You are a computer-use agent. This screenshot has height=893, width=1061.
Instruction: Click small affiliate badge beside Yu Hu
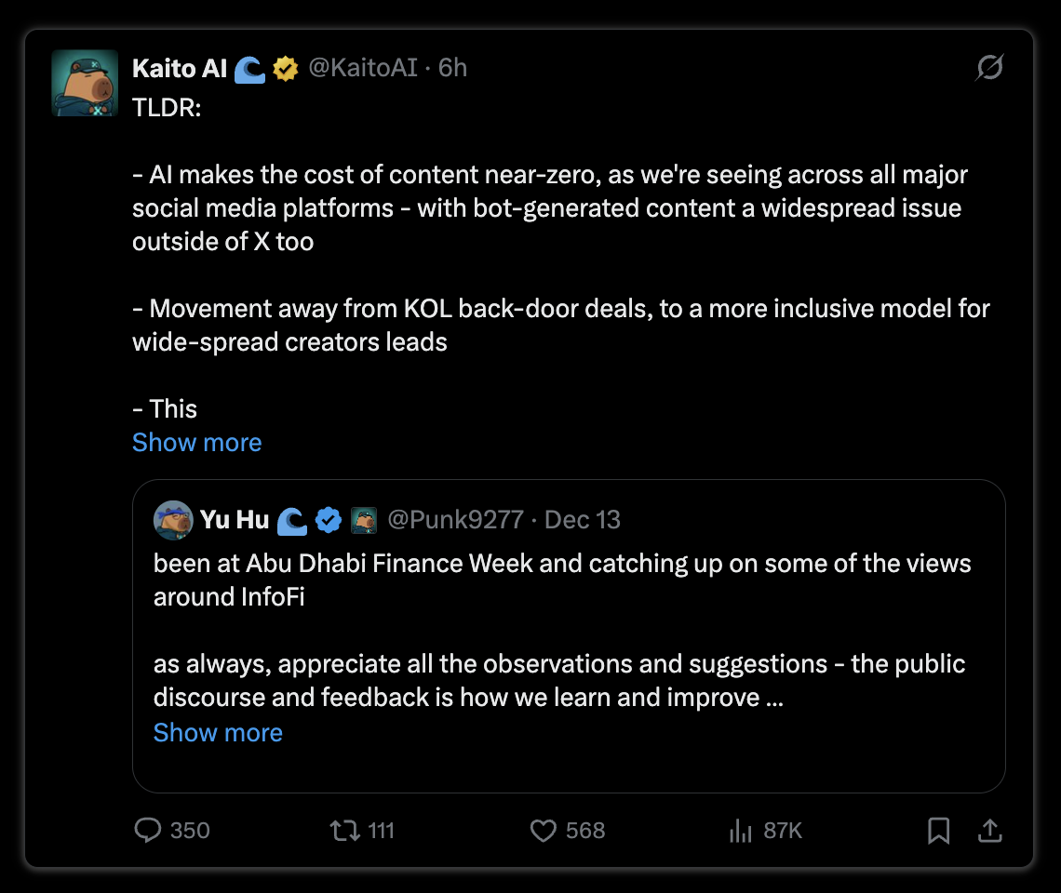coord(364,520)
